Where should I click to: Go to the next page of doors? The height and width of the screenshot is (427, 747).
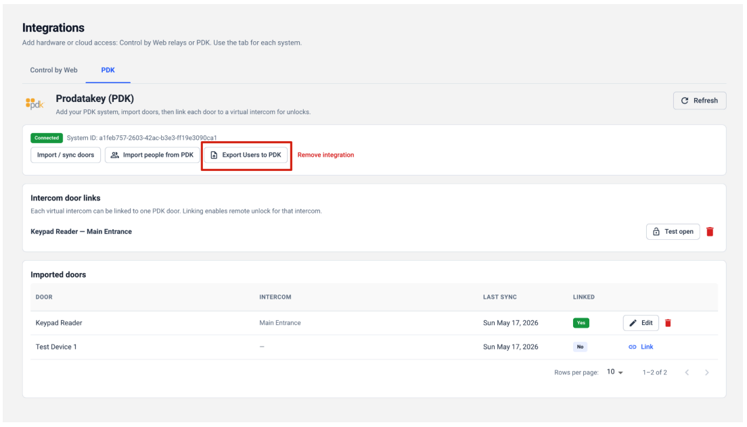click(x=707, y=372)
